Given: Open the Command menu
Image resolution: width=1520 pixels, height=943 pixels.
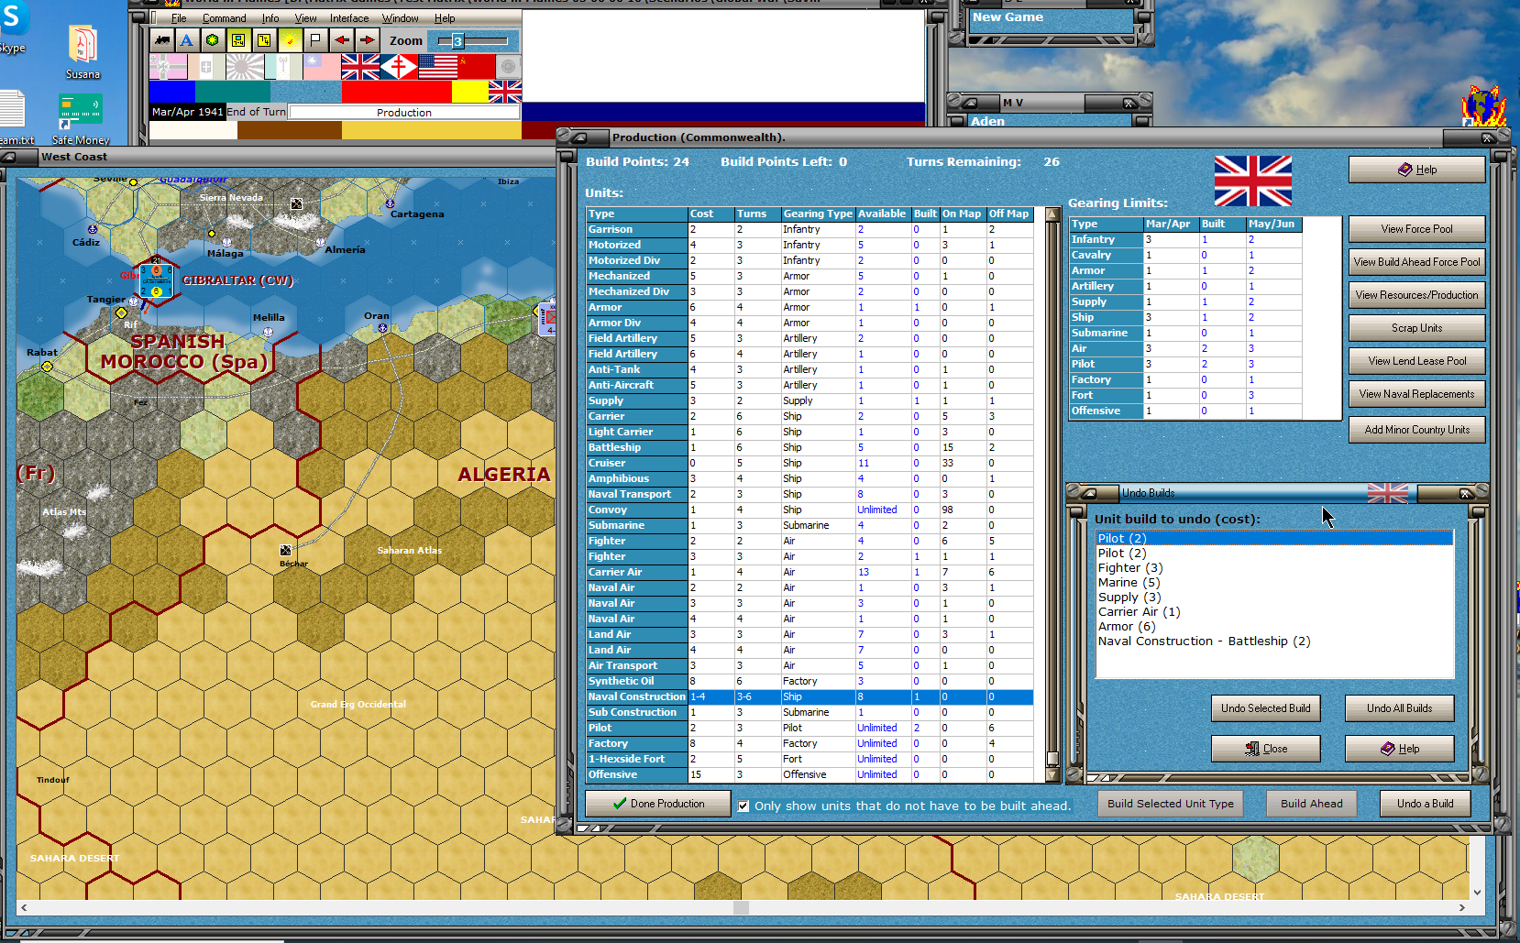Looking at the screenshot, I should click(x=225, y=18).
